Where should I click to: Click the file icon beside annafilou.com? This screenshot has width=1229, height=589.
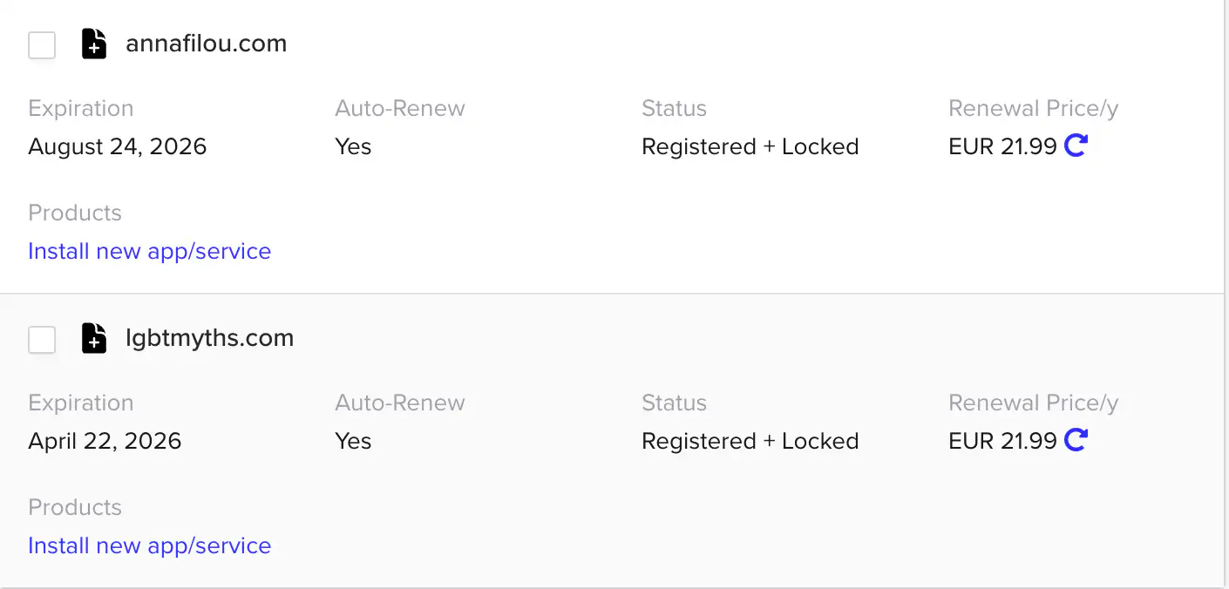click(x=94, y=44)
